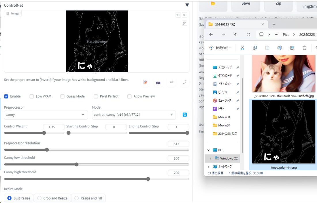
Task: Click the undo icon on image canvas
Action: [178, 15]
